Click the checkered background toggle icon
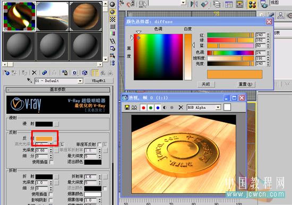 pyautogui.click(x=113, y=19)
